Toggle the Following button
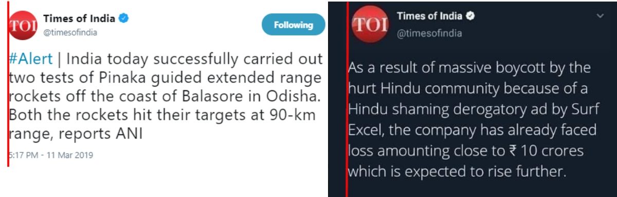The image size is (617, 197). (x=293, y=25)
